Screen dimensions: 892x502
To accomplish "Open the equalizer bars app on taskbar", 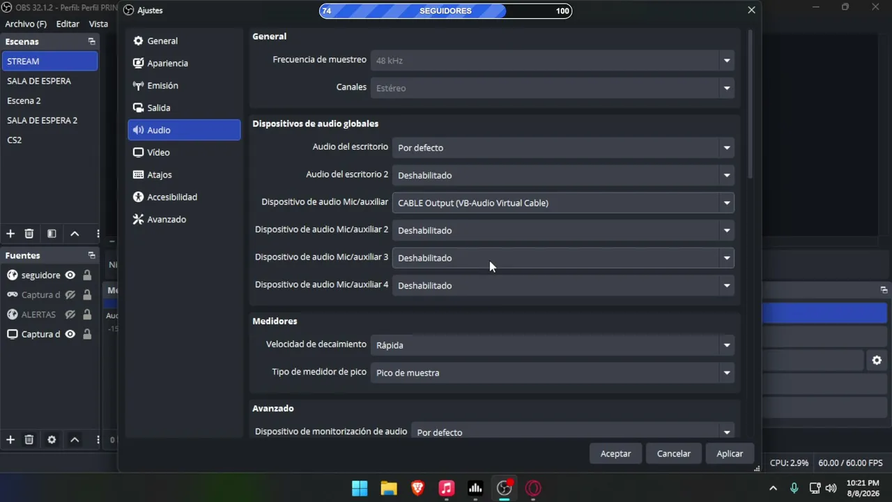I will click(x=475, y=488).
